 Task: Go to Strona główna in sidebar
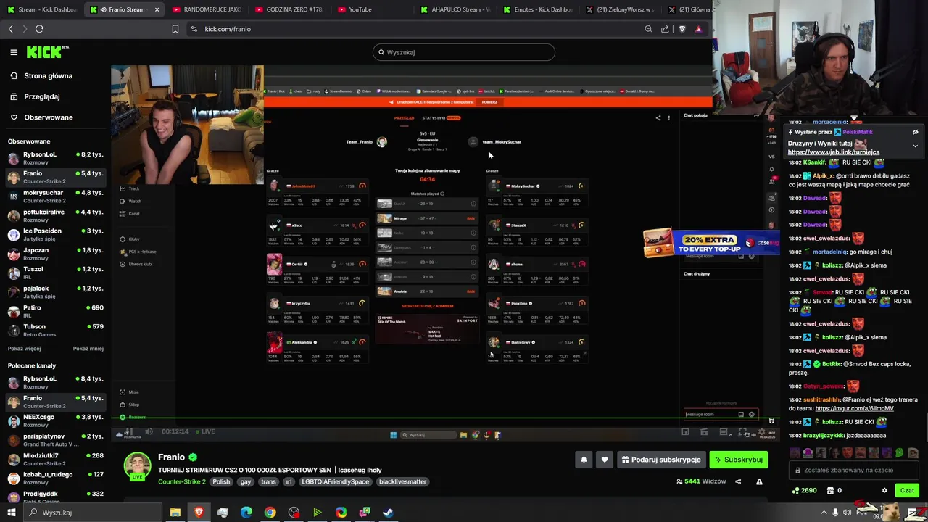(48, 75)
